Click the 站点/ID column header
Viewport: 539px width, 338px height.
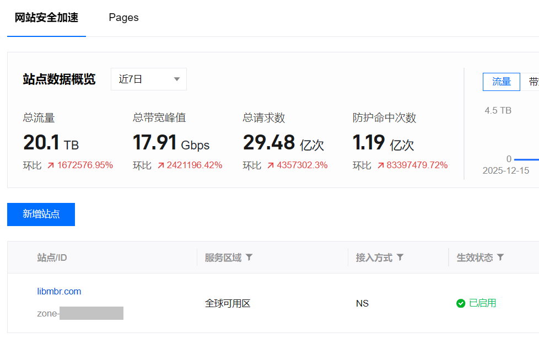point(52,257)
